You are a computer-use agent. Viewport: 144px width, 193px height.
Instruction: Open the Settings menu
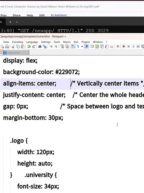coord(46,42)
